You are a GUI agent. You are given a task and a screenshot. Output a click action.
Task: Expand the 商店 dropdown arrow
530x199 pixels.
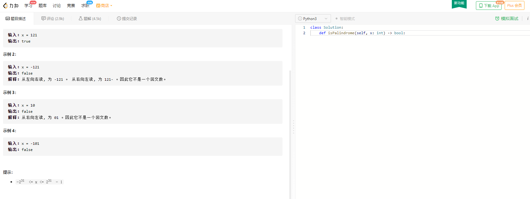coord(111,6)
